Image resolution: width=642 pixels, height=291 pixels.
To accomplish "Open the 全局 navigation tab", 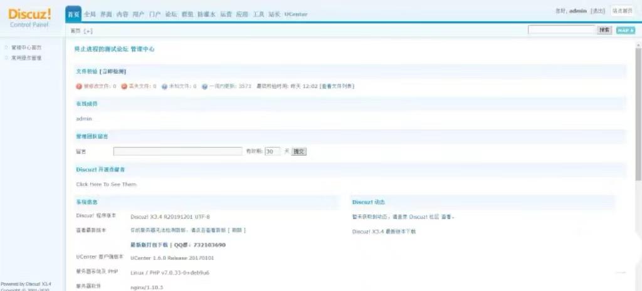I will 90,14.
